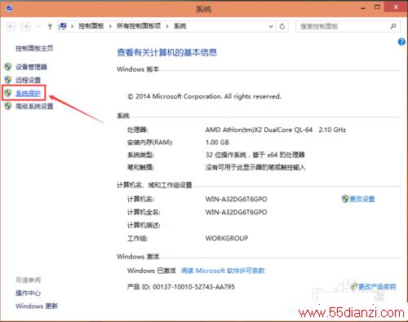Viewport: 408px width, 322px height.
Task: Click the computer icon in address bar
Action: click(x=63, y=26)
